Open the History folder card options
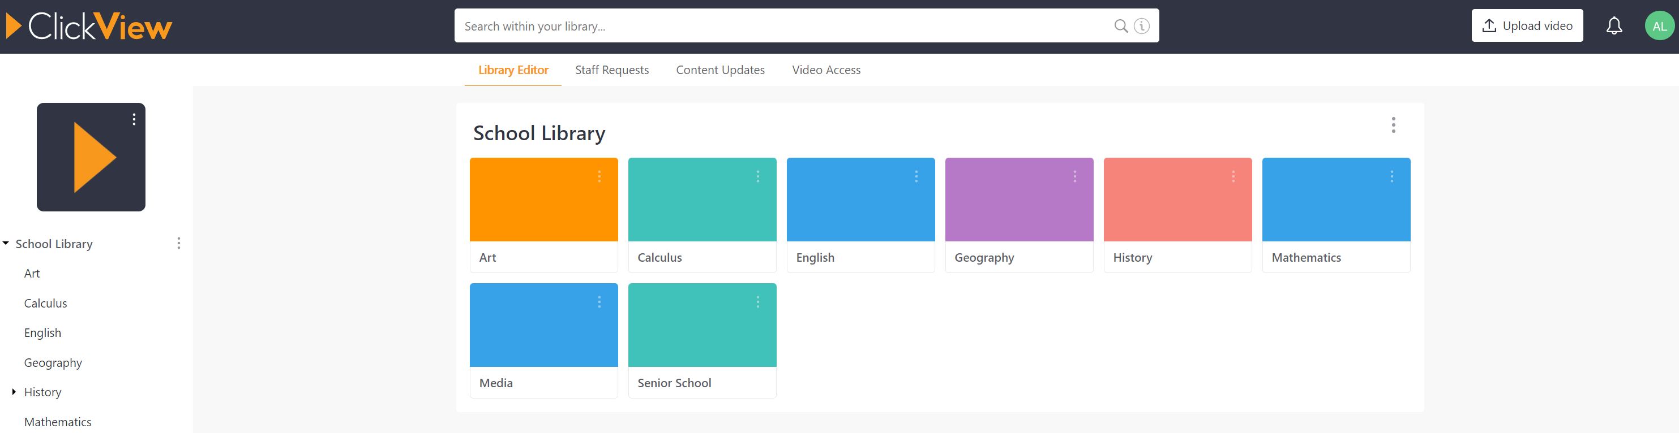This screenshot has width=1679, height=433. pos(1232,176)
